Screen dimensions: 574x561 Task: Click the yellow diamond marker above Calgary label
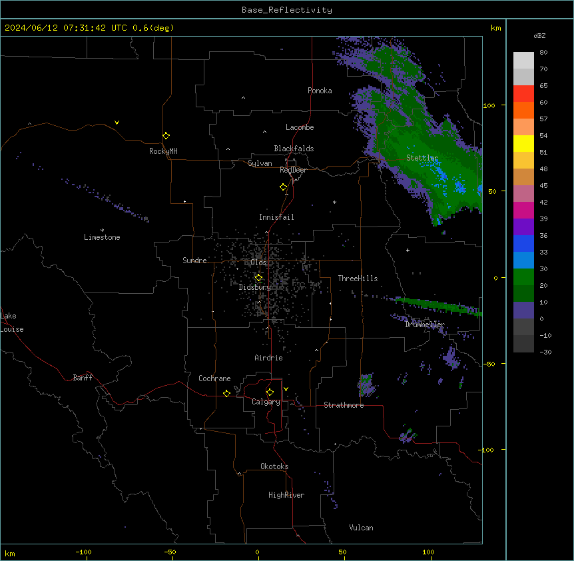pyautogui.click(x=270, y=392)
